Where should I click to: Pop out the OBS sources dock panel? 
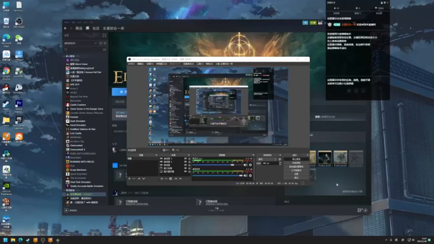pyautogui.click(x=189, y=155)
